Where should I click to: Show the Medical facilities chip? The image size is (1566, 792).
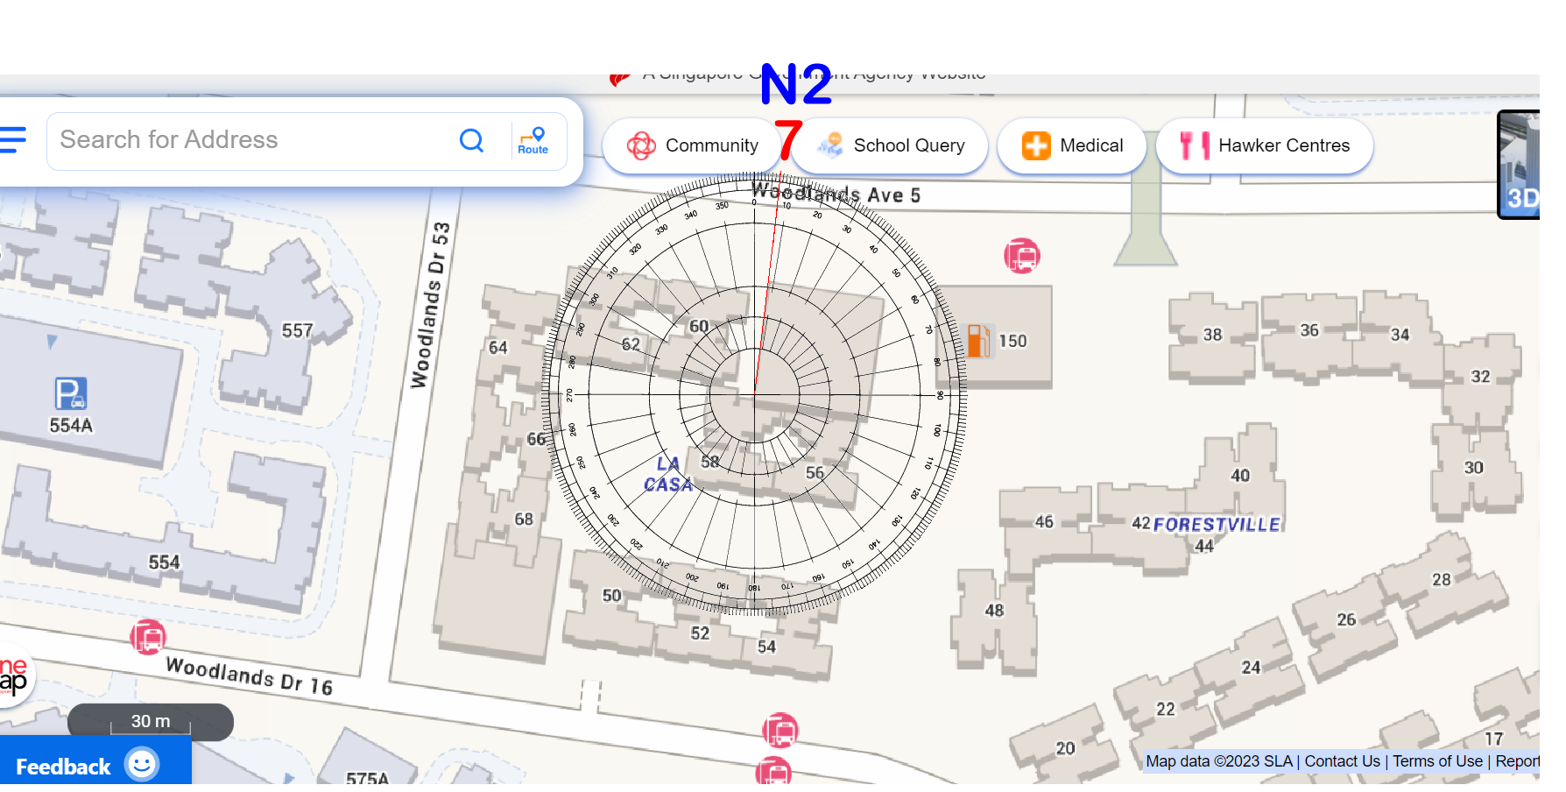point(1072,145)
